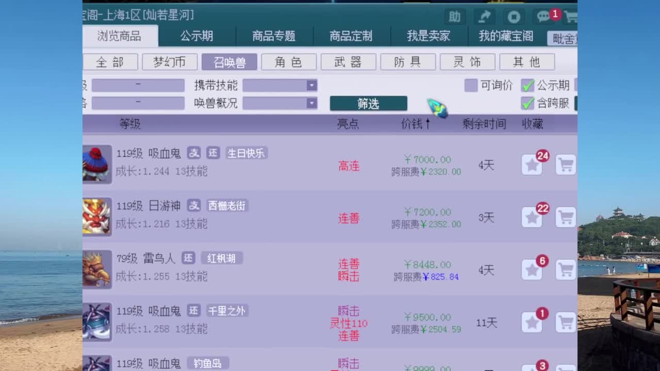Select the 召唤兽 category button
This screenshot has width=660, height=371.
229,62
